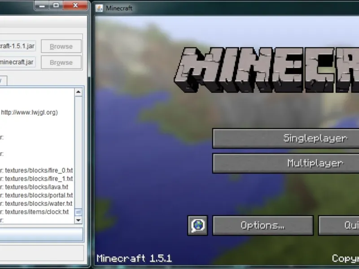
Task: Click the log scrollbar up arrow
Action: click(78, 92)
